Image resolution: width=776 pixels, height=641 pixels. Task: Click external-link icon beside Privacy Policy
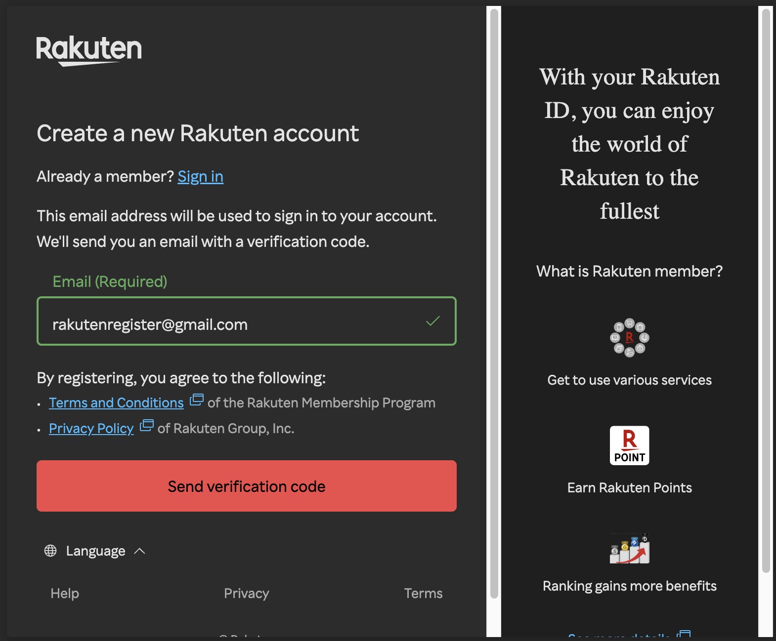147,425
